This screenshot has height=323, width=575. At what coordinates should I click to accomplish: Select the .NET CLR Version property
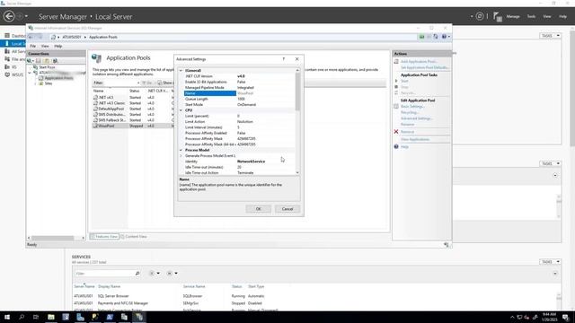(239, 76)
